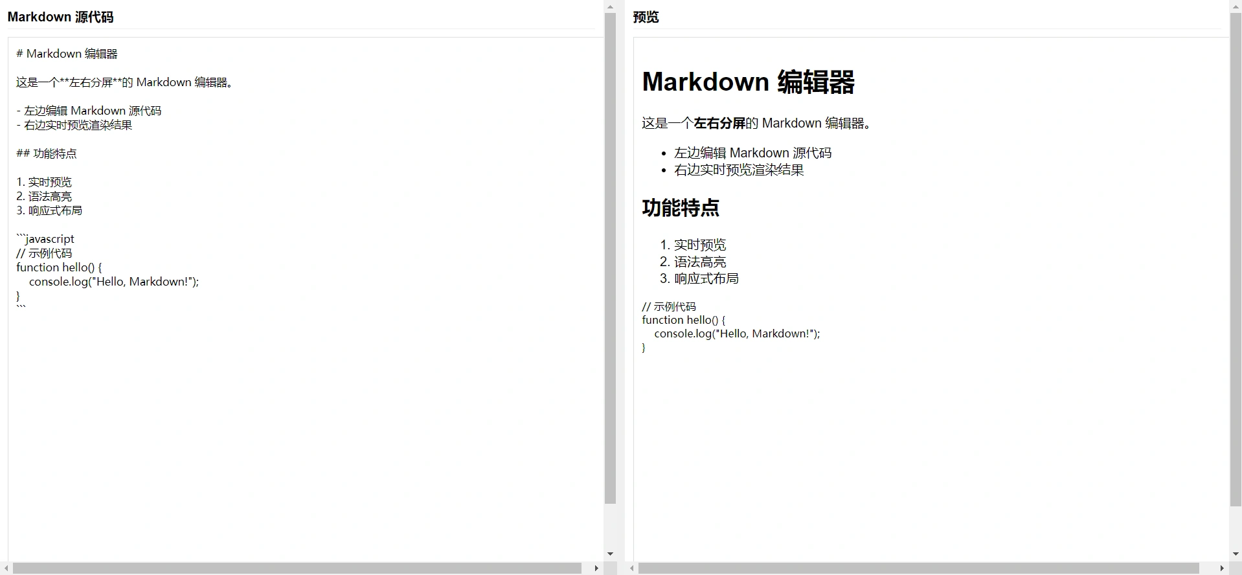Click the editor pane's horizontal scrollbar thumb

(298, 569)
